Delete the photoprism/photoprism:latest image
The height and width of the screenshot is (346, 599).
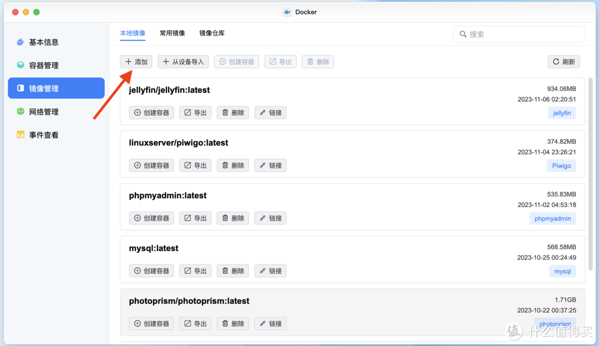233,323
